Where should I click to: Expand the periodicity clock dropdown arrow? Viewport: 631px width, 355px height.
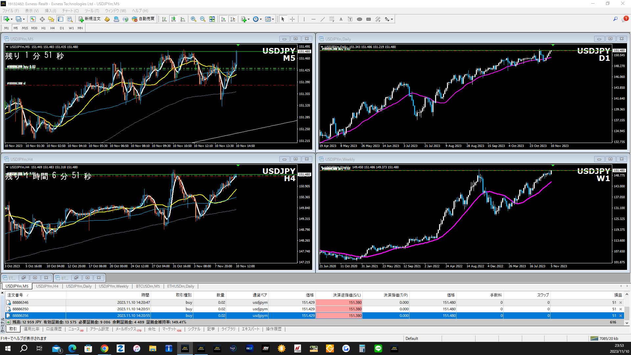click(x=261, y=19)
